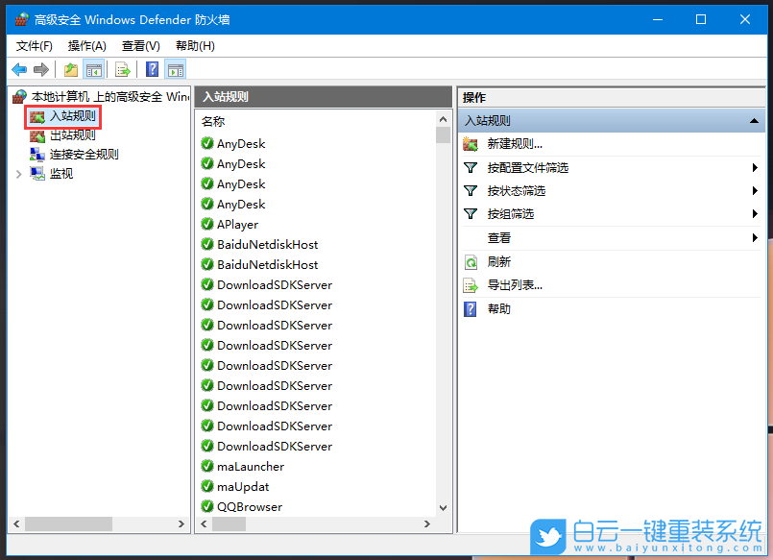Click the green check icon beside APlayer rule

(x=206, y=224)
